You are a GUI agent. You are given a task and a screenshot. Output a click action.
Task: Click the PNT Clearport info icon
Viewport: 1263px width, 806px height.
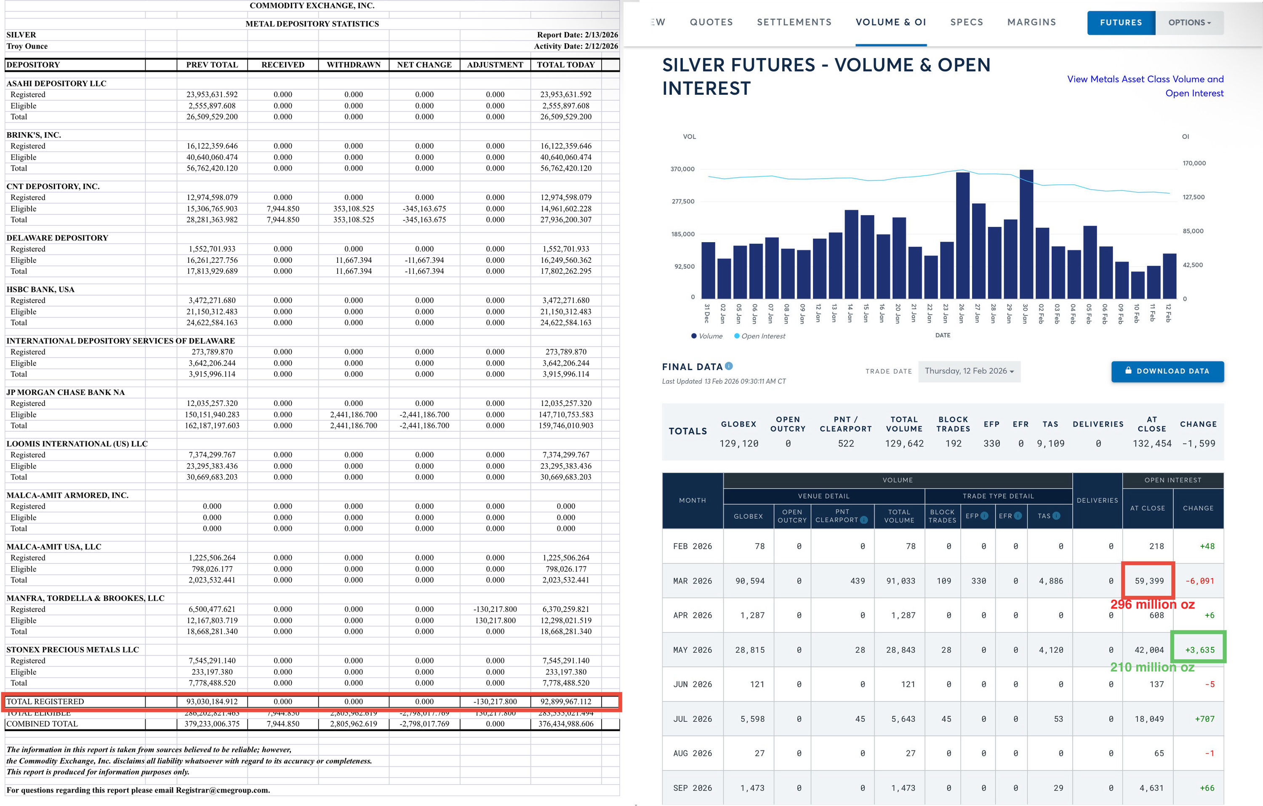tap(864, 520)
